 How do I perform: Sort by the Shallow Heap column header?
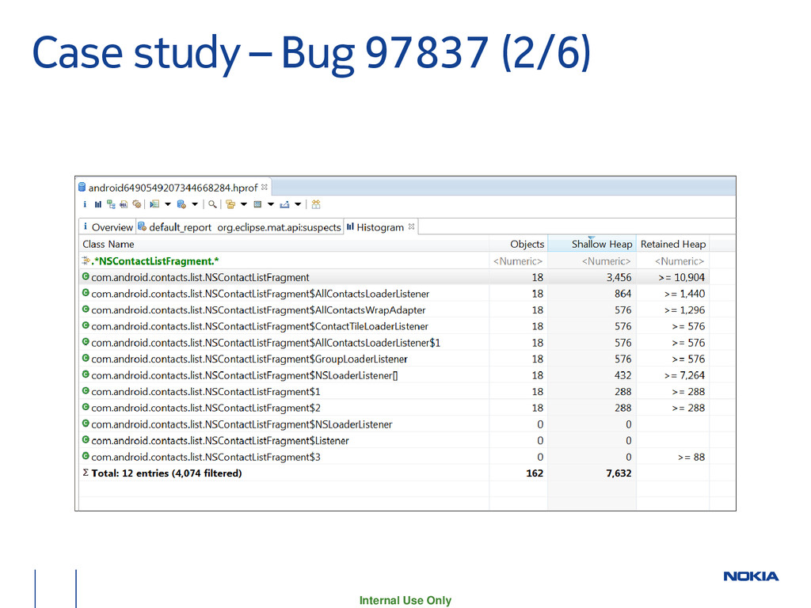pyautogui.click(x=602, y=245)
